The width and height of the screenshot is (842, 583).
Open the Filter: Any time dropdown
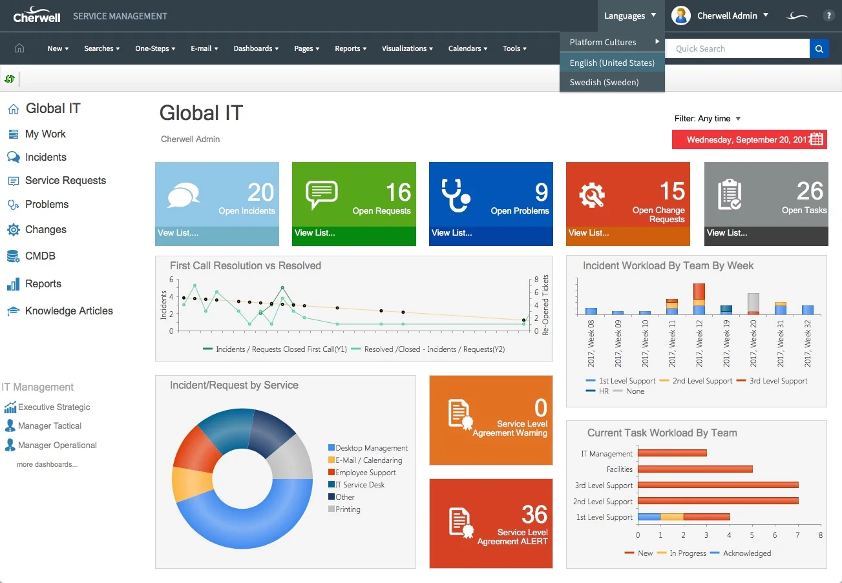coord(708,118)
